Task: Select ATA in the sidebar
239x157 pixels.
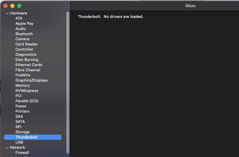Action: pyautogui.click(x=19, y=18)
